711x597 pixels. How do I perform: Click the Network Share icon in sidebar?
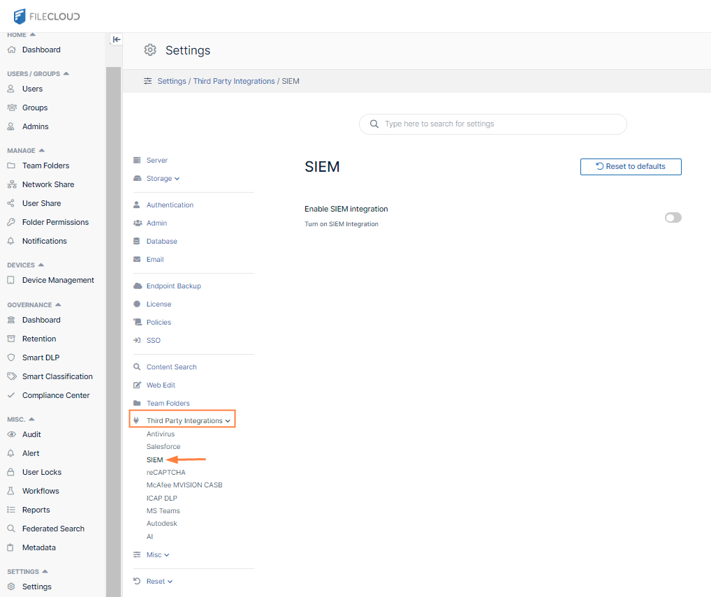click(x=10, y=184)
